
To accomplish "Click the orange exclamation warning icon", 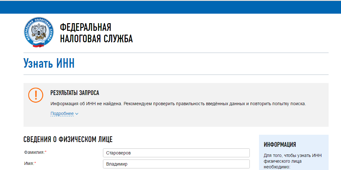I will tap(35, 95).
